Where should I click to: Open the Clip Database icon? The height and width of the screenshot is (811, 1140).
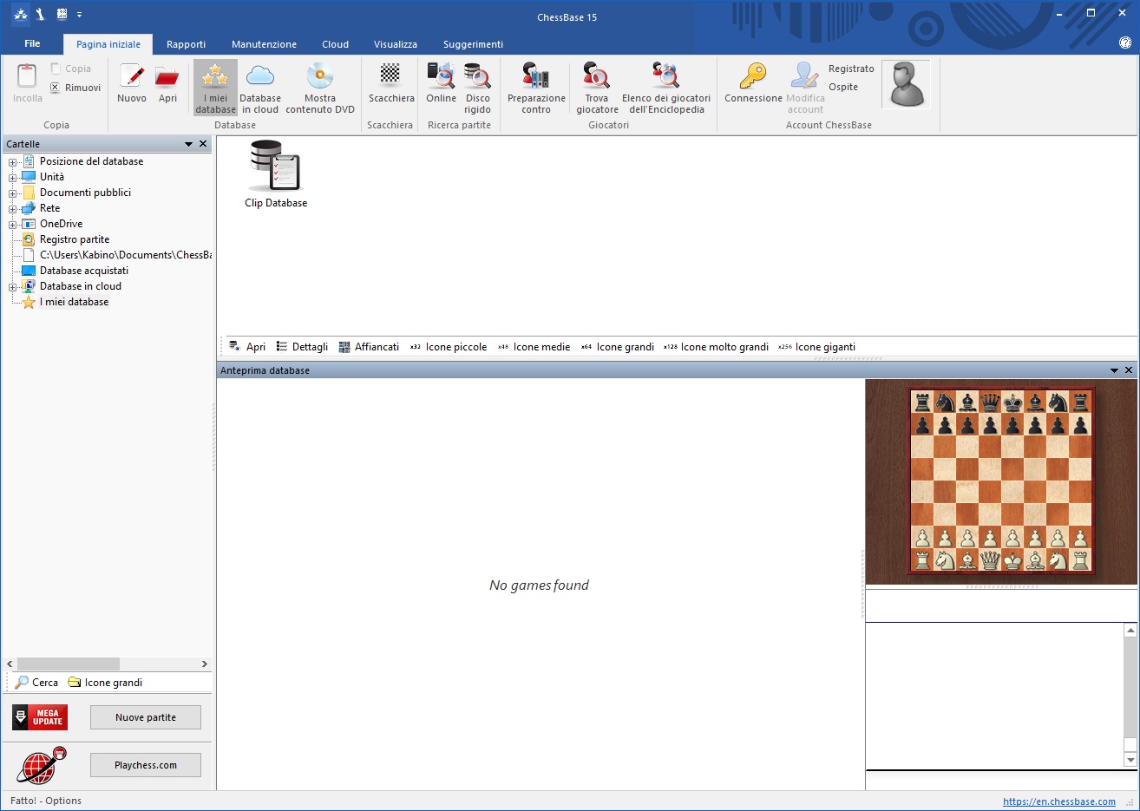point(275,166)
